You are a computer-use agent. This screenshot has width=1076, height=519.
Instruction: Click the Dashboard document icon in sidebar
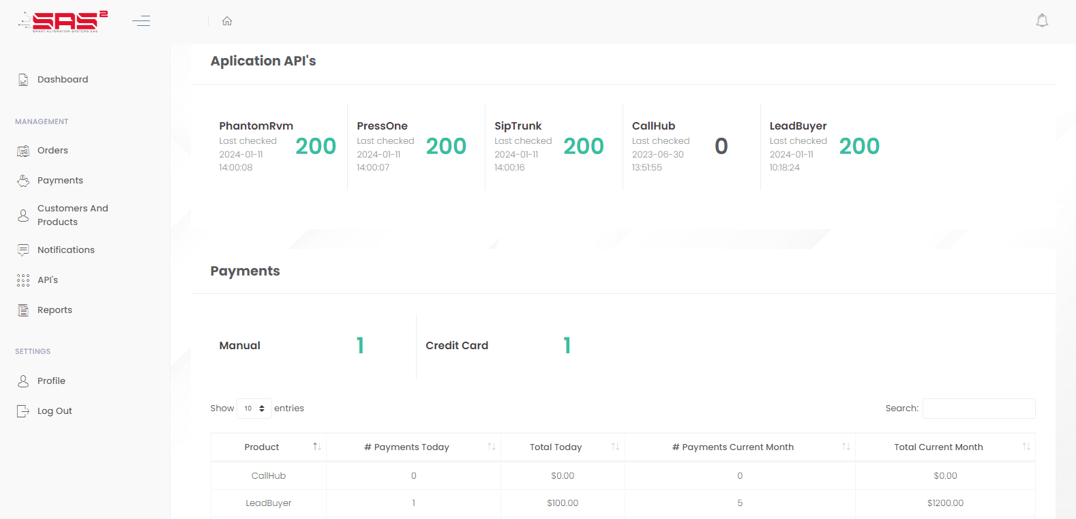pyautogui.click(x=23, y=80)
